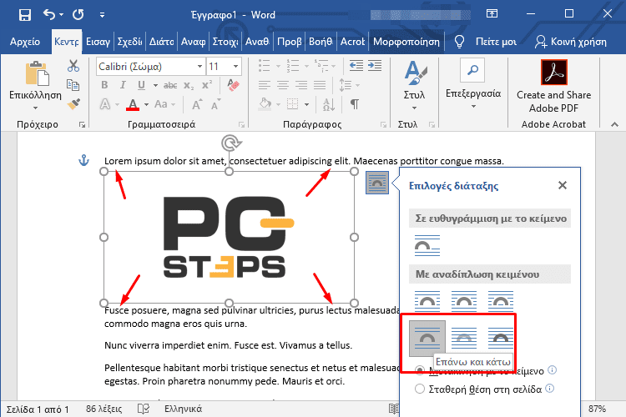
Task: Open the Στυλ styles gallery
Action: (x=414, y=85)
